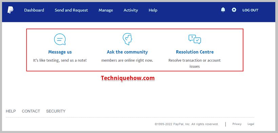Open Send and Request menu
The image size is (278, 133).
pyautogui.click(x=71, y=10)
